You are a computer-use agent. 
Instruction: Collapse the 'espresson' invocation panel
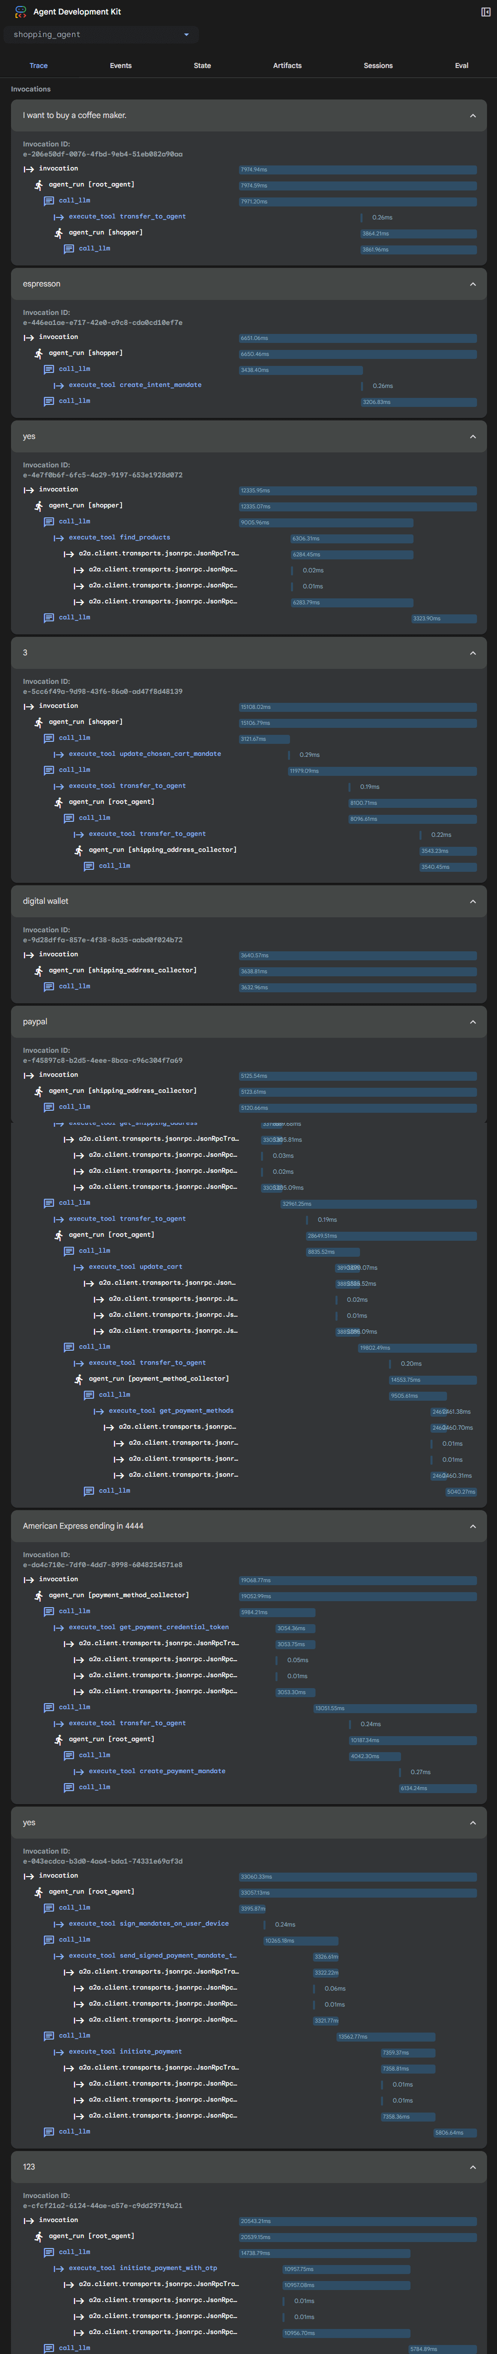[472, 284]
